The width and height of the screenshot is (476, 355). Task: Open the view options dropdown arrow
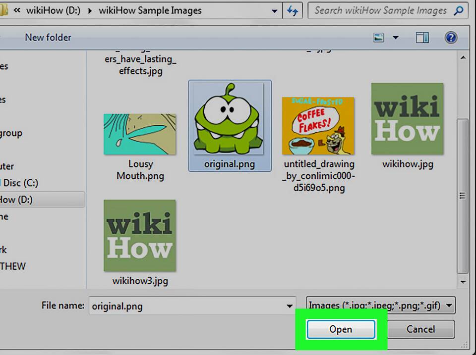(395, 38)
